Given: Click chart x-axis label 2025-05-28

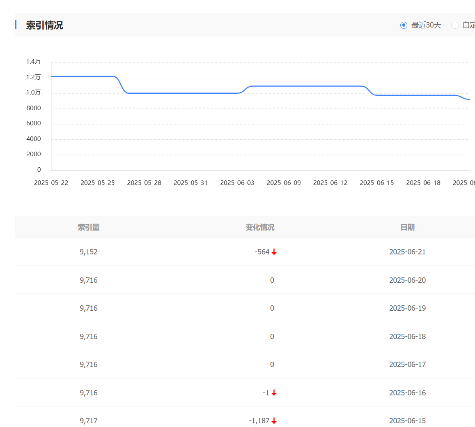Looking at the screenshot, I should 144,183.
